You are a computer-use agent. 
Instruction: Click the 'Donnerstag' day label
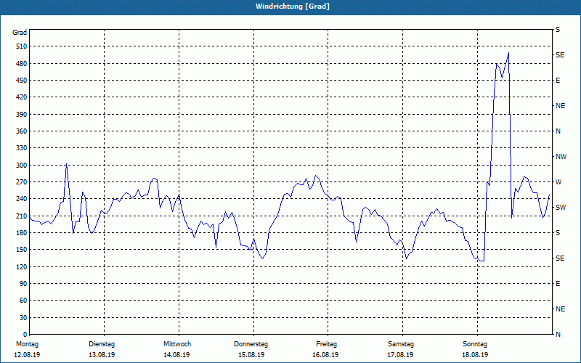(251, 344)
